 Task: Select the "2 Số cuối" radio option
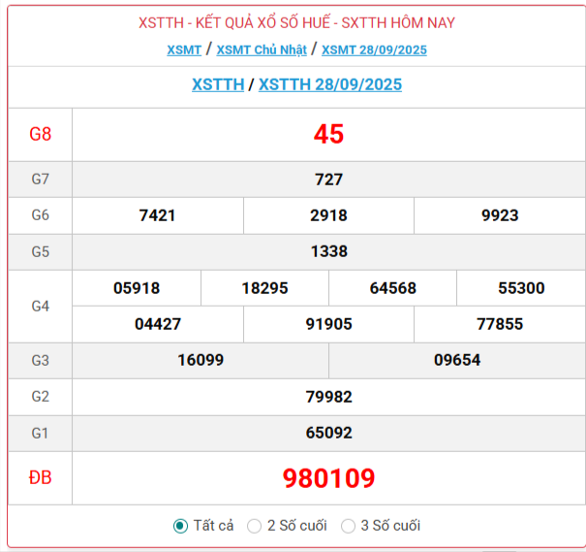point(255,526)
